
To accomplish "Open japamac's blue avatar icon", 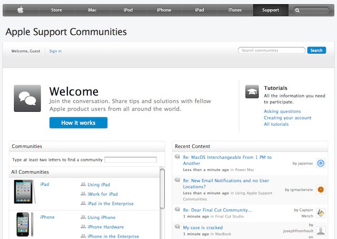I will (x=321, y=163).
